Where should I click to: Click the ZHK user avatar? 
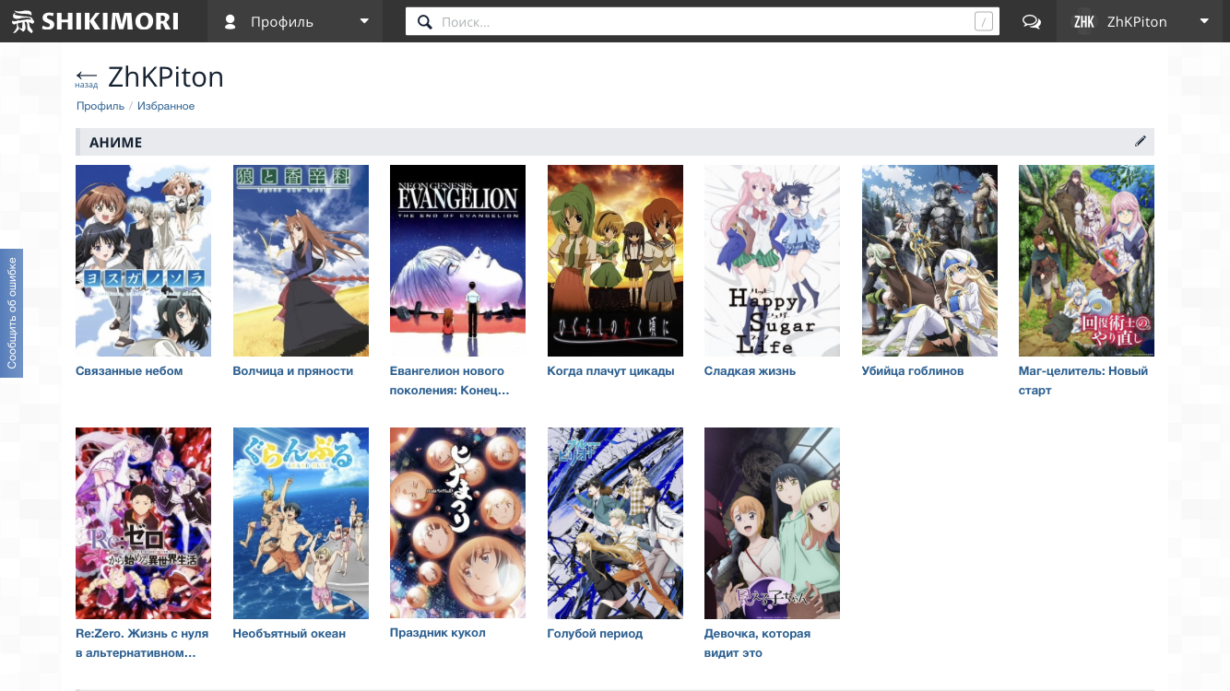click(1084, 22)
